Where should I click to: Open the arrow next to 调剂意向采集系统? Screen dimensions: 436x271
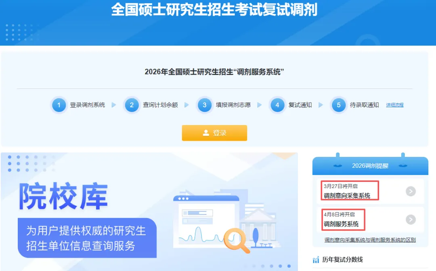point(411,191)
